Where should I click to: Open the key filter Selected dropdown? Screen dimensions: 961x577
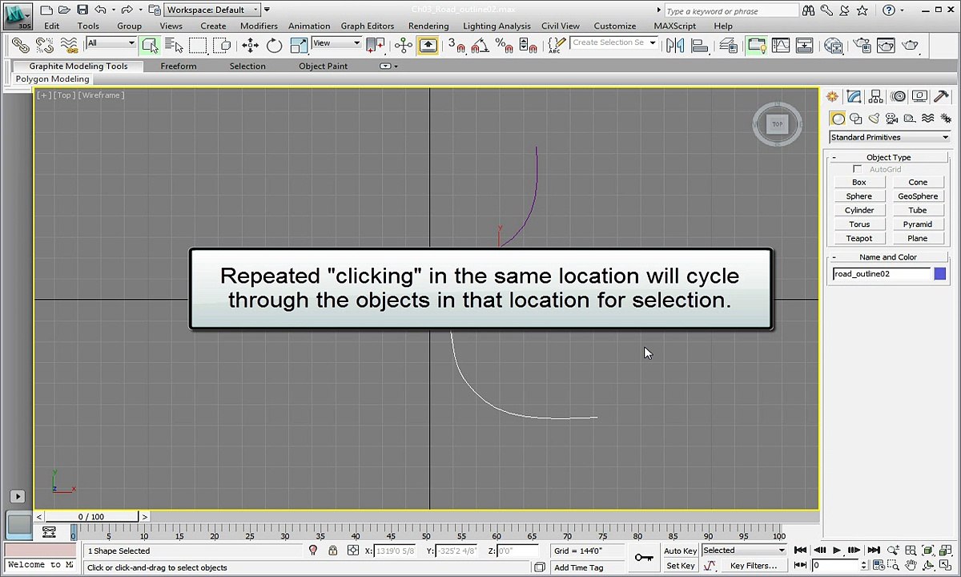(744, 551)
